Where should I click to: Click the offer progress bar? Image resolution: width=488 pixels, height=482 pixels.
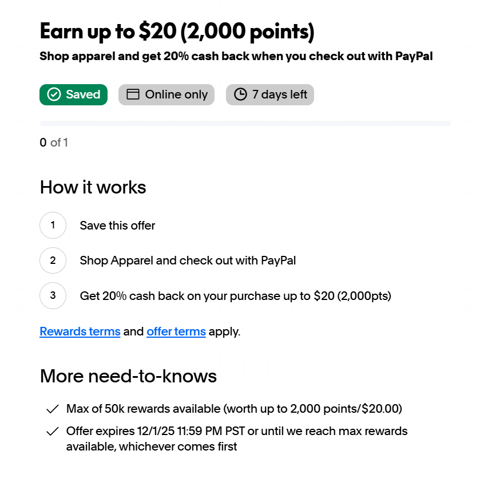tap(245, 123)
